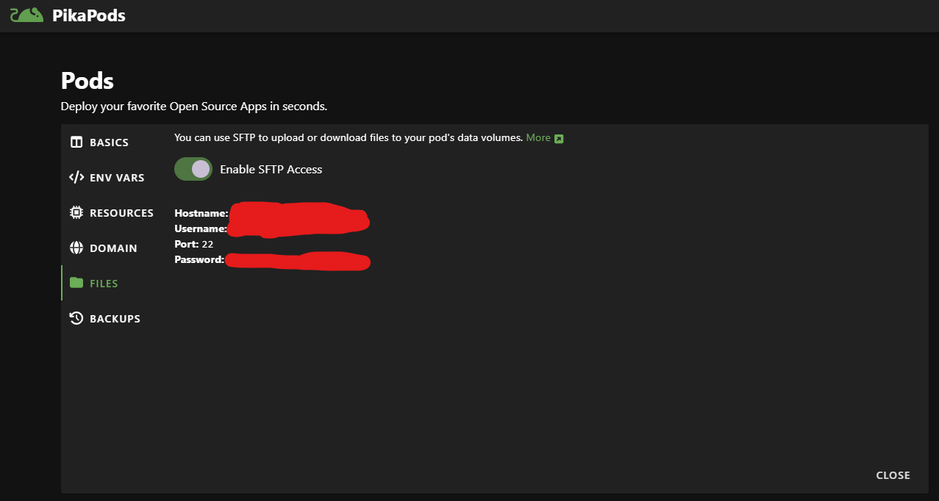The width and height of the screenshot is (939, 501).
Task: Click the Enable SFTP Access label
Action: click(271, 170)
